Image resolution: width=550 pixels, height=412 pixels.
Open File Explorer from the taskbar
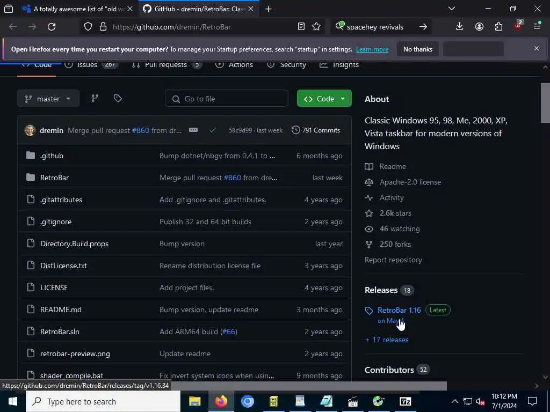point(194,401)
